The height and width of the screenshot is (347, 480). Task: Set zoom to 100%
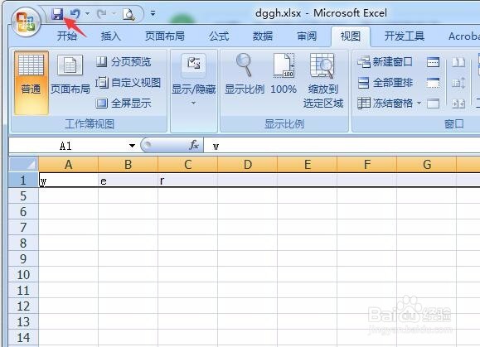(284, 74)
